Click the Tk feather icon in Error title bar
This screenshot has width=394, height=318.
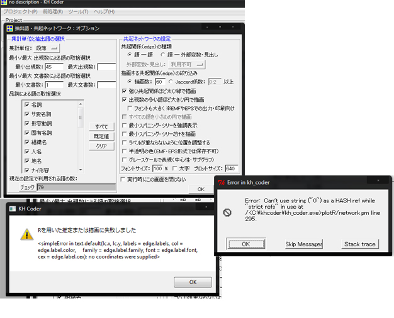click(x=221, y=182)
